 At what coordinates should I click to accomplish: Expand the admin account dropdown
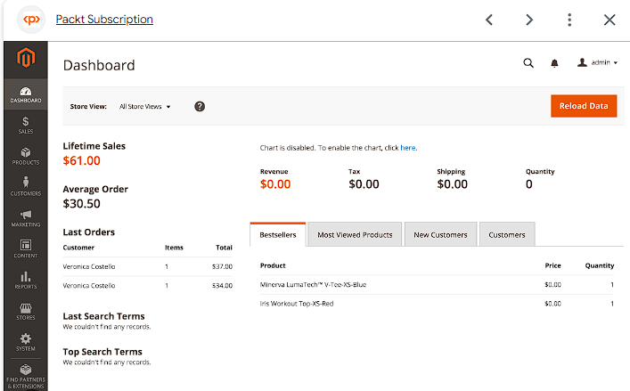pos(597,62)
